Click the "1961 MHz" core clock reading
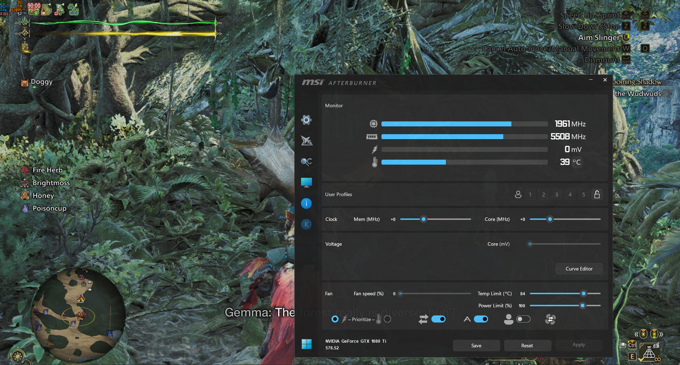The height and width of the screenshot is (365, 680). coord(570,124)
